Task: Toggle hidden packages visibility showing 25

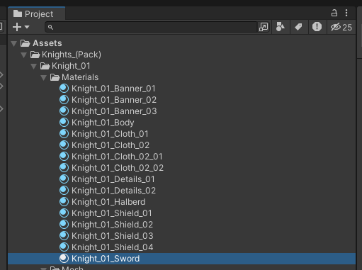Action: pyautogui.click(x=341, y=27)
